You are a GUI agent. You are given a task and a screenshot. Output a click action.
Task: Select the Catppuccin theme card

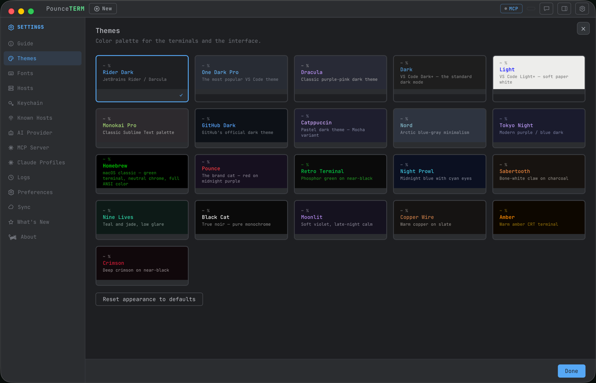tap(340, 128)
